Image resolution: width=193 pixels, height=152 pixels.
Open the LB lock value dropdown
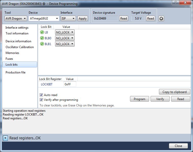pyautogui.click(x=65, y=32)
